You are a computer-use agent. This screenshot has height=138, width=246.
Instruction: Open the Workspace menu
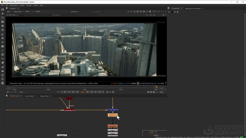14,5
